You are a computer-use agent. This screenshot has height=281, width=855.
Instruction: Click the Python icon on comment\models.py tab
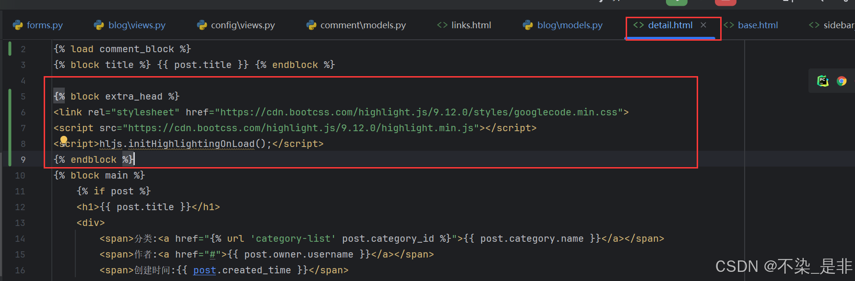coord(311,25)
